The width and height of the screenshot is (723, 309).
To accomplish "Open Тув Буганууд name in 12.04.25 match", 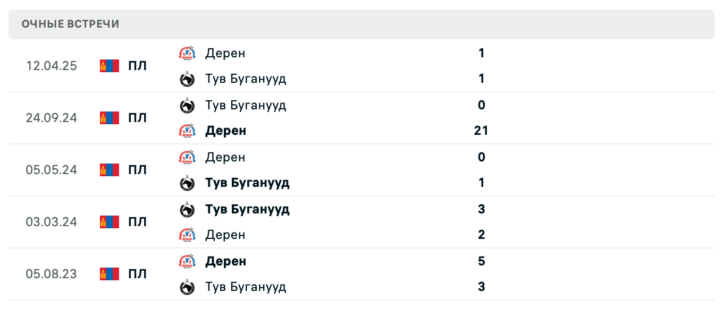I will click(x=246, y=79).
